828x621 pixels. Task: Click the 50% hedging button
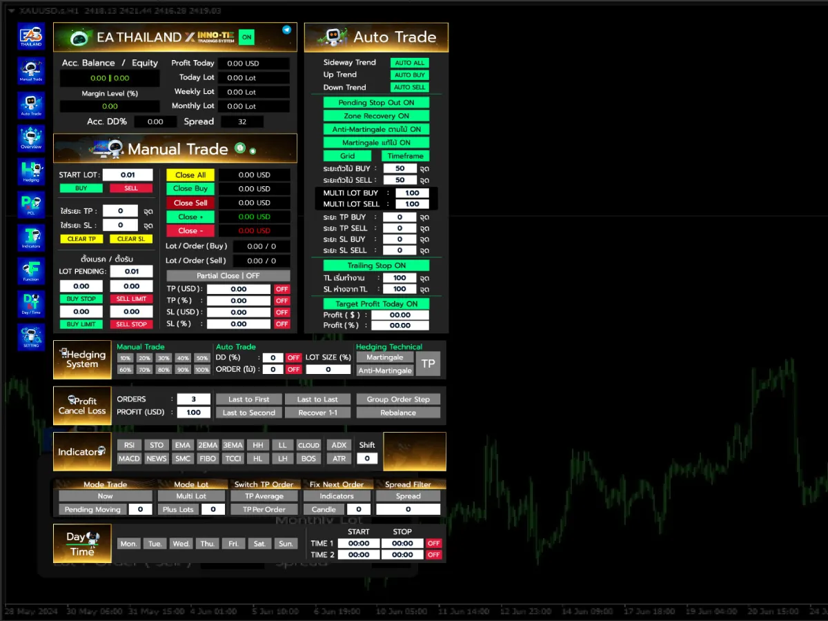click(201, 358)
